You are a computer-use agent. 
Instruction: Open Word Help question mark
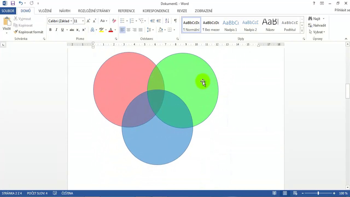pos(314,3)
